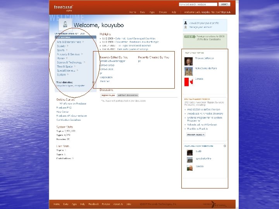Expand the Sports category arrow
This screenshot has height=209, width=279.
point(67,50)
